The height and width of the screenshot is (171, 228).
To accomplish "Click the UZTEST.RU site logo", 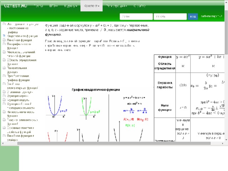I will pyautogui.click(x=16, y=6).
